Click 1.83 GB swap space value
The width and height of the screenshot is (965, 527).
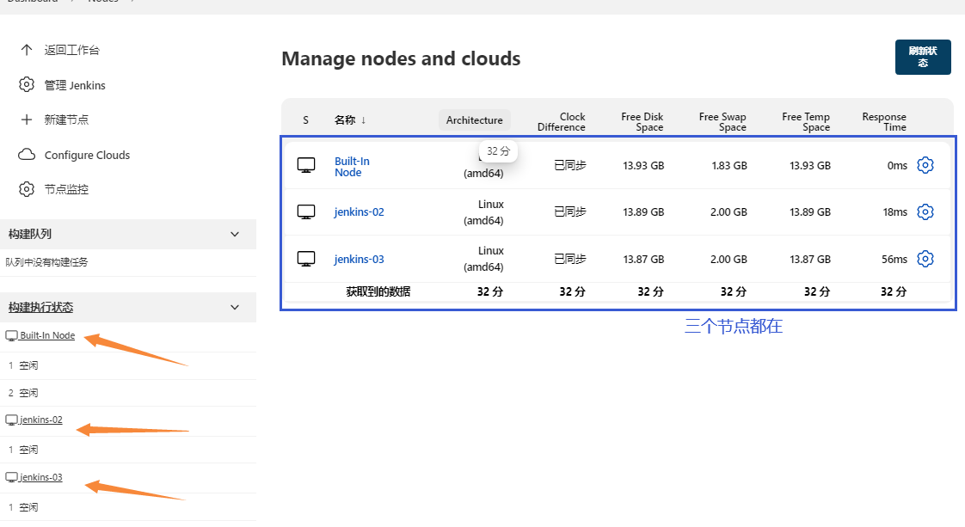click(729, 165)
